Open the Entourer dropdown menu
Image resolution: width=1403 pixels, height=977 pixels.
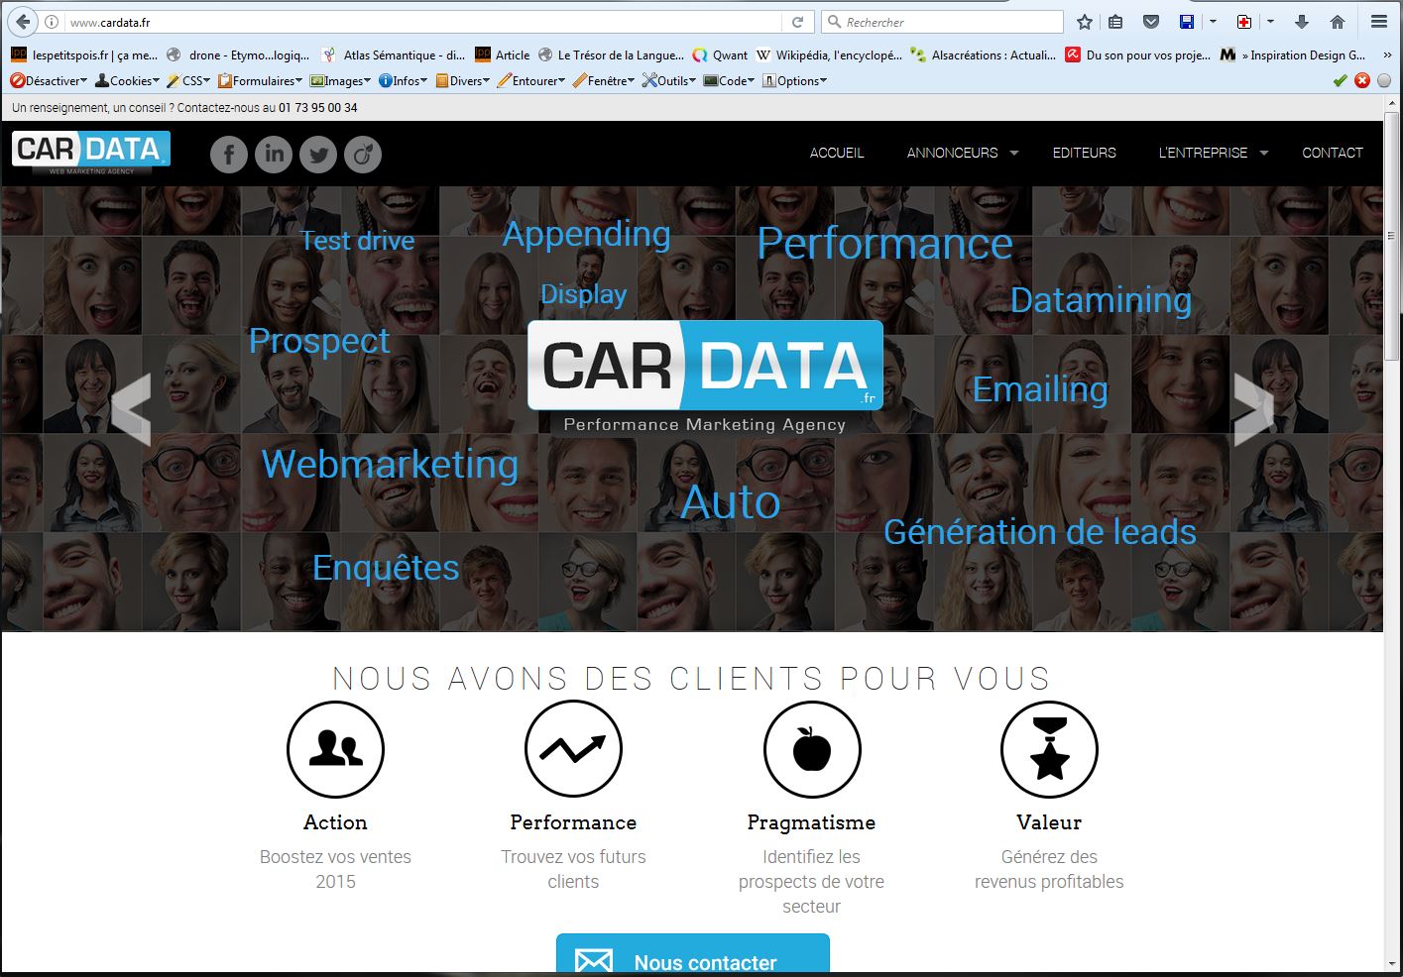pyautogui.click(x=530, y=81)
